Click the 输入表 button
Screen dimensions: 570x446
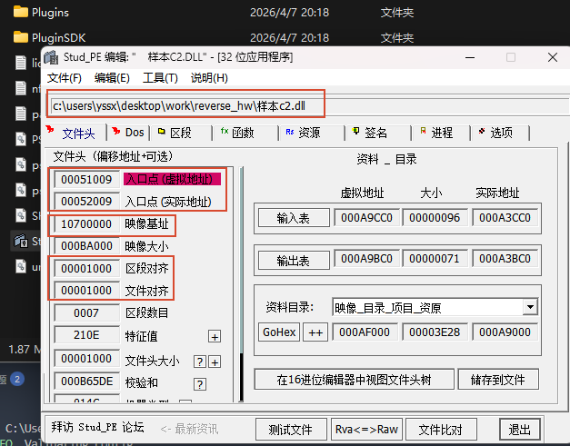294,218
